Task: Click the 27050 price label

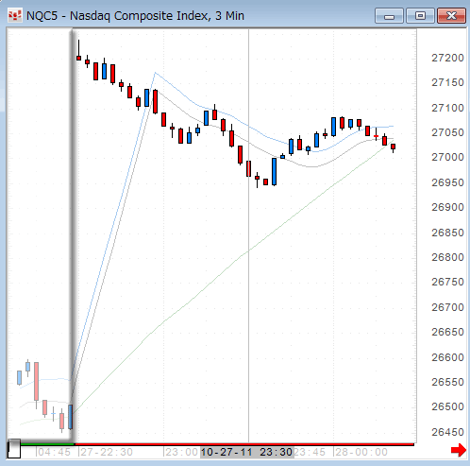Action: (447, 132)
